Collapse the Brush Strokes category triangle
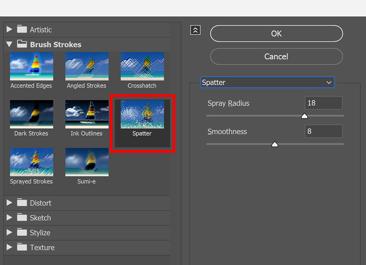 pyautogui.click(x=10, y=44)
